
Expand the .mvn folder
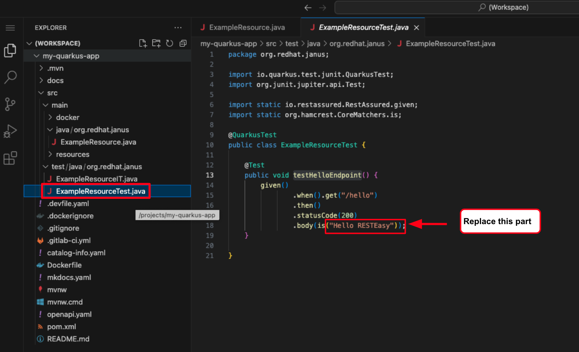tap(107, 68)
